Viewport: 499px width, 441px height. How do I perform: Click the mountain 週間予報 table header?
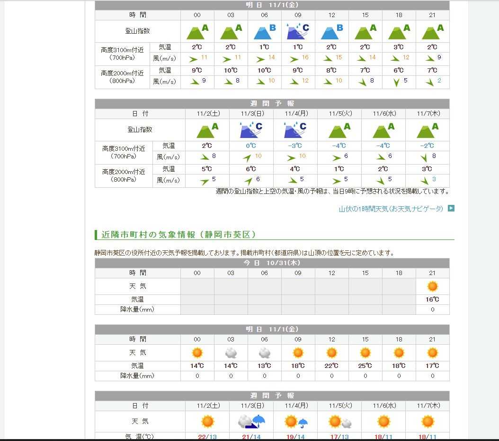click(x=272, y=103)
